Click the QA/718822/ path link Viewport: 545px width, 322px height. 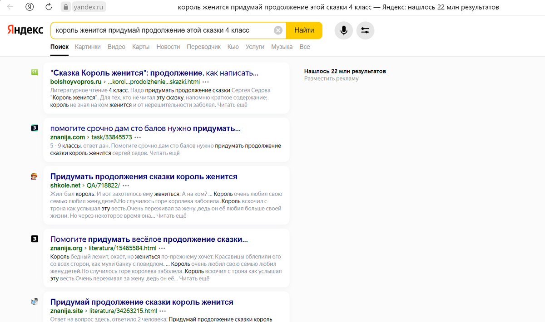[103, 185]
